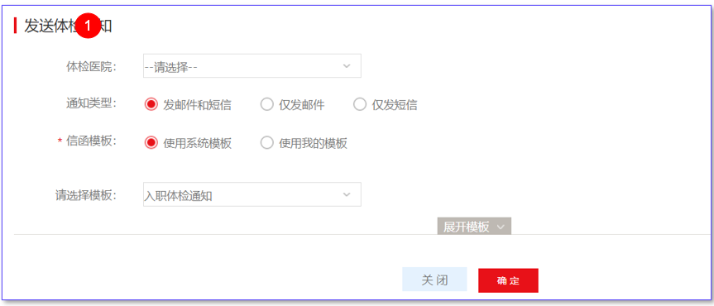The height and width of the screenshot is (306, 714).
Task: Click the chevron arrow in 体检医院 field
Action: [x=347, y=66]
